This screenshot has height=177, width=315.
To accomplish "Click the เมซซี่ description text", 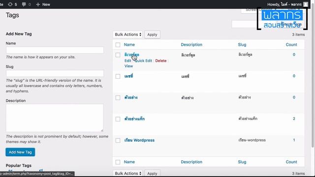I will tap(185, 76).
